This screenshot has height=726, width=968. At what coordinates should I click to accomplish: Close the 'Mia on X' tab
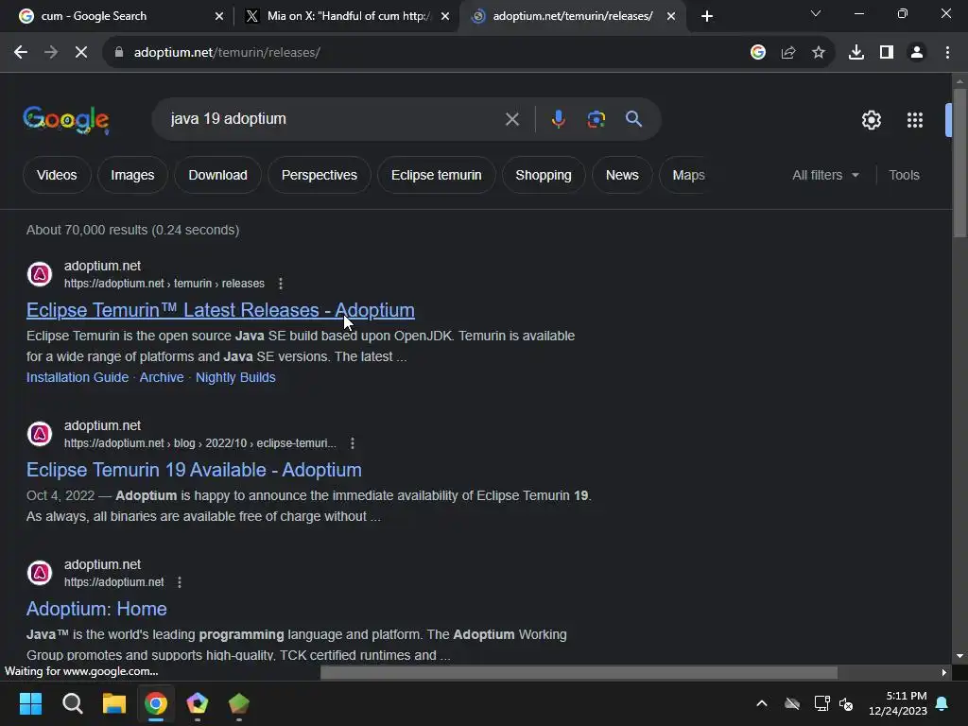(445, 16)
